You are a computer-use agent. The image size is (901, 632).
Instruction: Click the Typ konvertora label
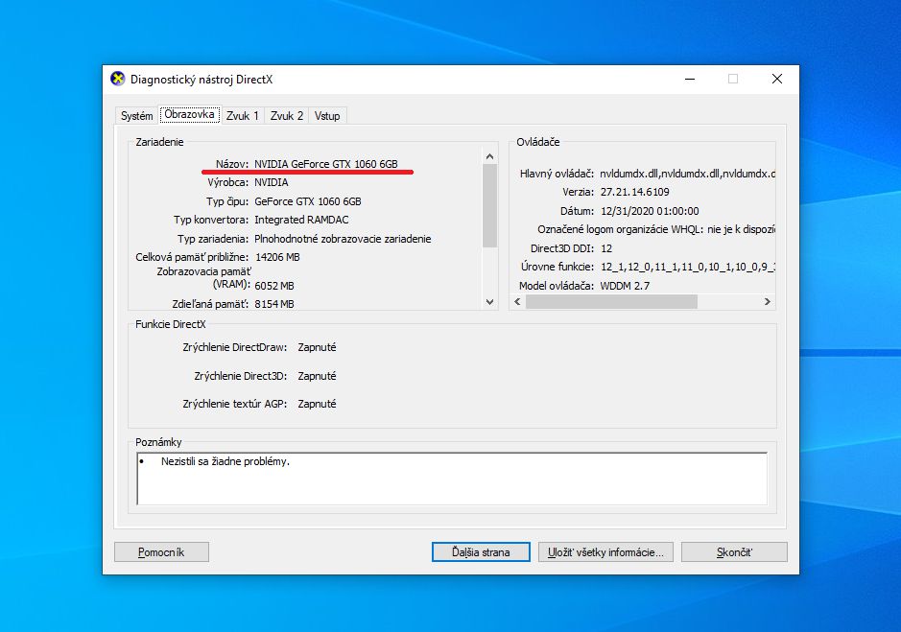(x=211, y=220)
